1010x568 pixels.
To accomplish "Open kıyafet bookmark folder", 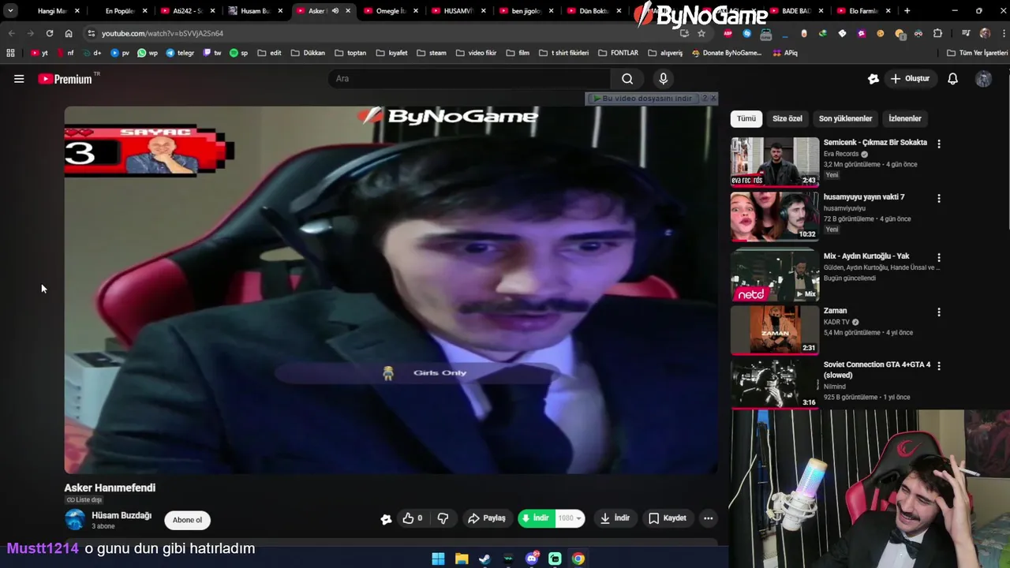I will click(392, 53).
